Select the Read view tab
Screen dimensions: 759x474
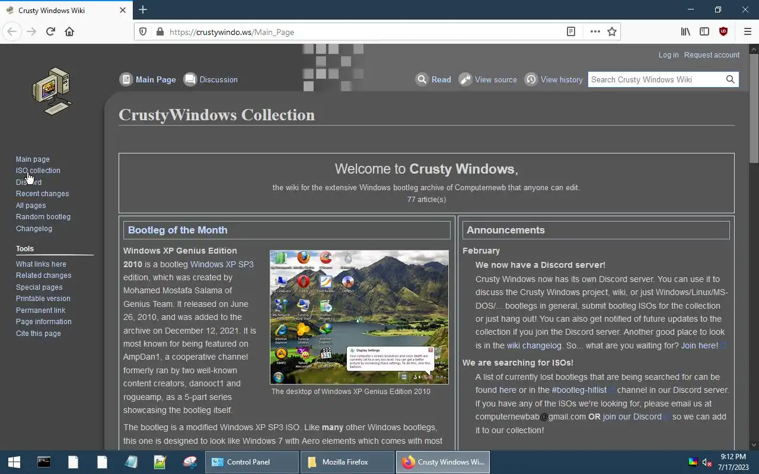point(433,79)
